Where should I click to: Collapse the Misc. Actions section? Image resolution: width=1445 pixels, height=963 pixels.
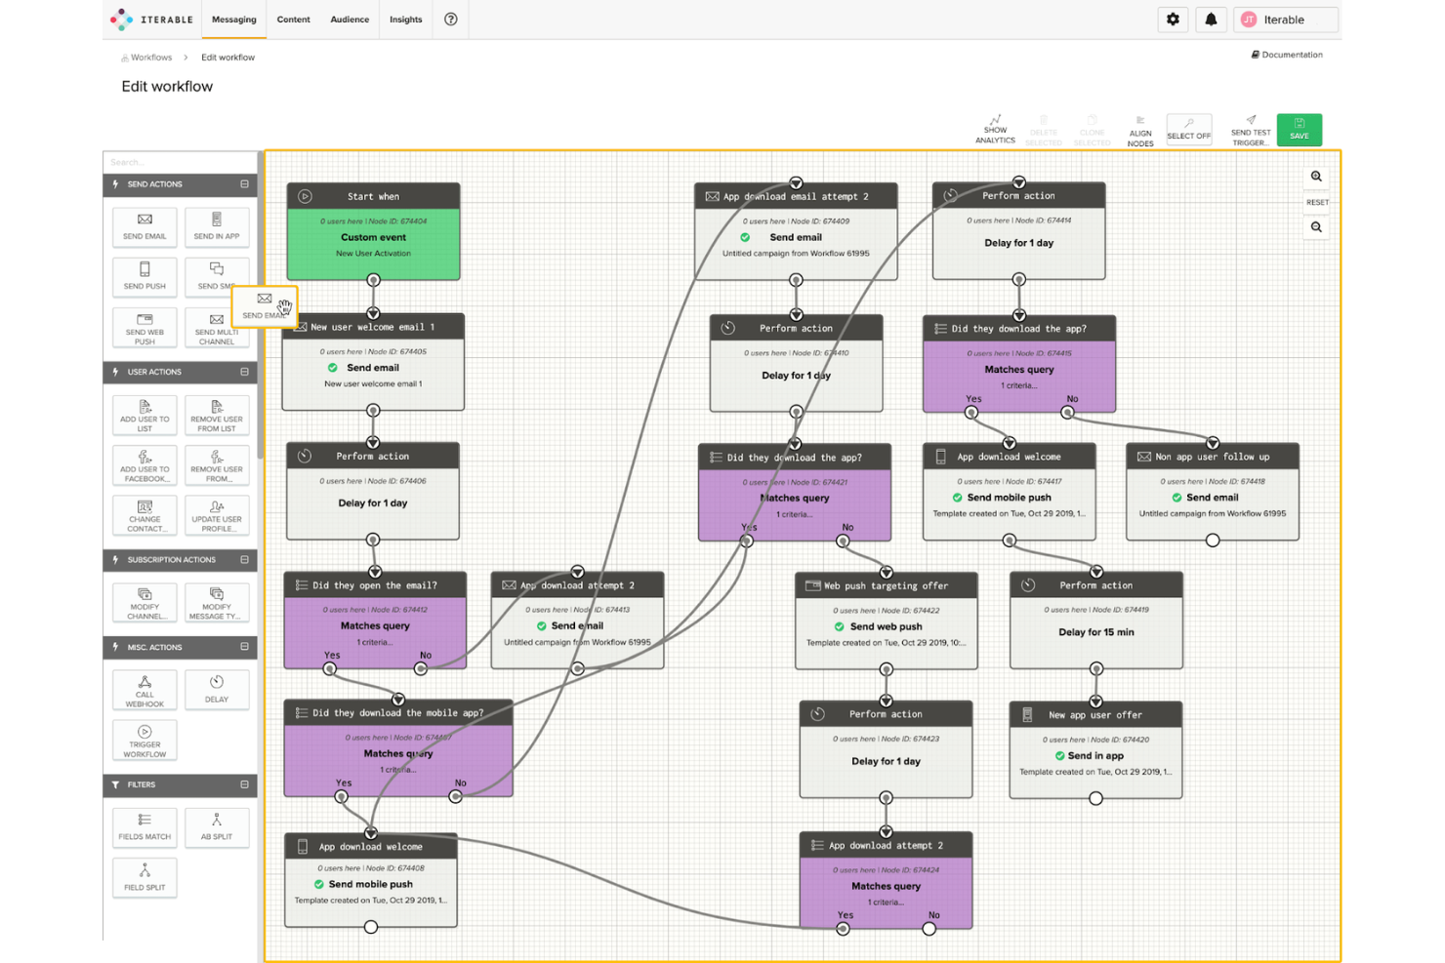pyautogui.click(x=244, y=647)
